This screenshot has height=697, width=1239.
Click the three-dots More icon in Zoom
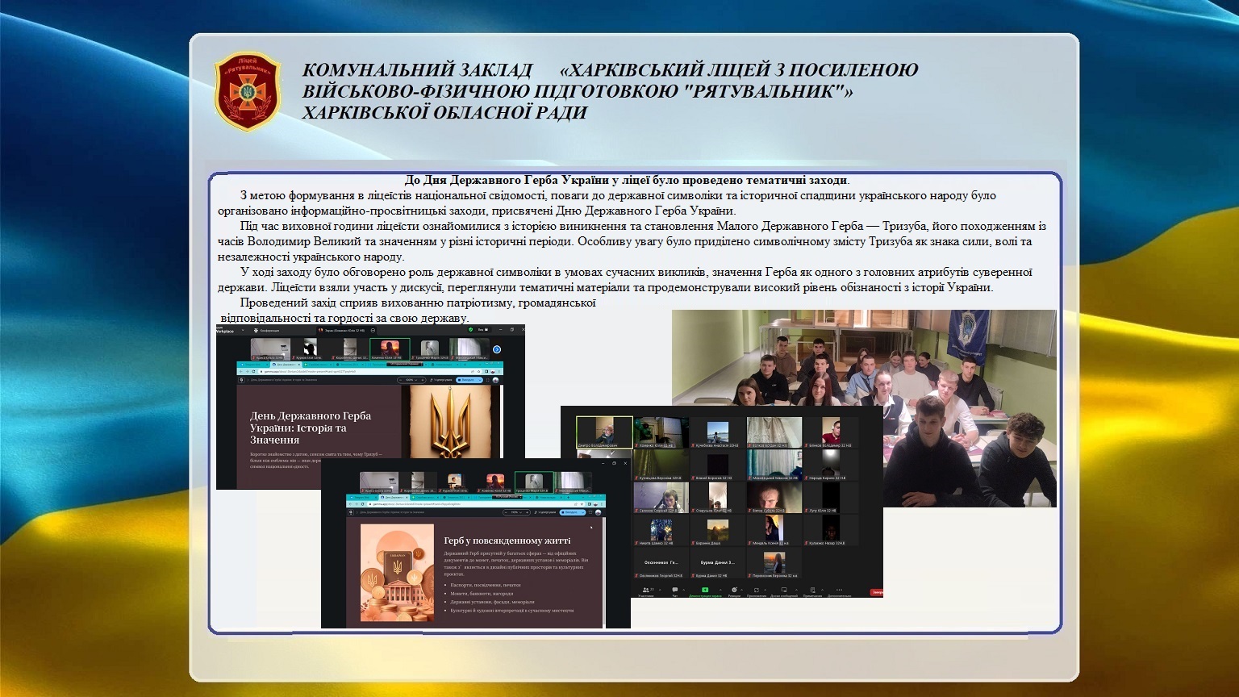click(839, 591)
